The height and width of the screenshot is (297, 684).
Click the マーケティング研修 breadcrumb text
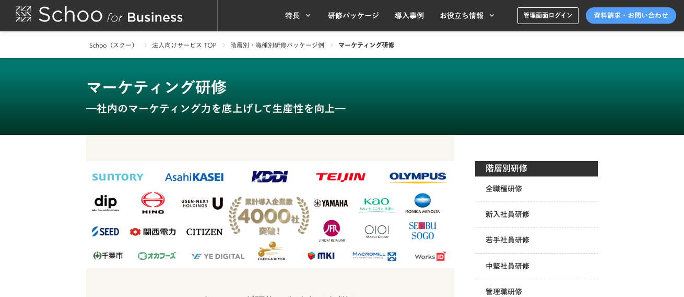pyautogui.click(x=367, y=45)
